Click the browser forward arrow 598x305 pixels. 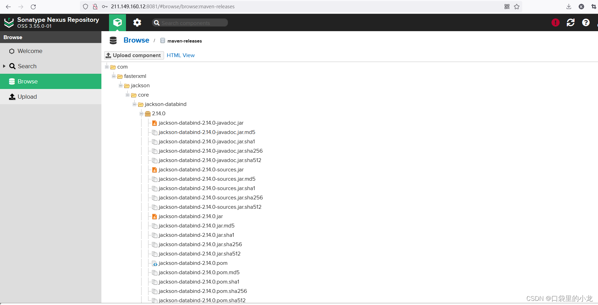coord(21,7)
